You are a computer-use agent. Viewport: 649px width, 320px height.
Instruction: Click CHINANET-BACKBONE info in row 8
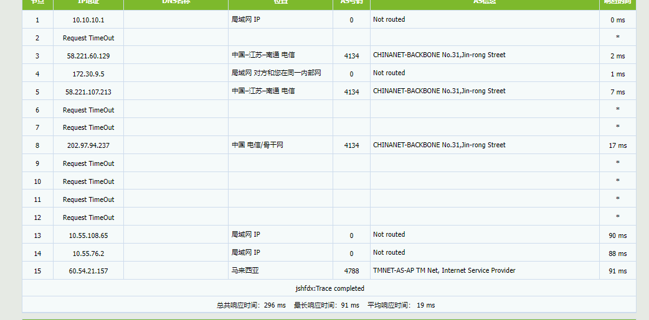click(x=439, y=145)
